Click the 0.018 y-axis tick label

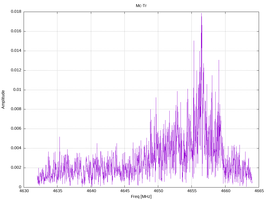(16, 12)
